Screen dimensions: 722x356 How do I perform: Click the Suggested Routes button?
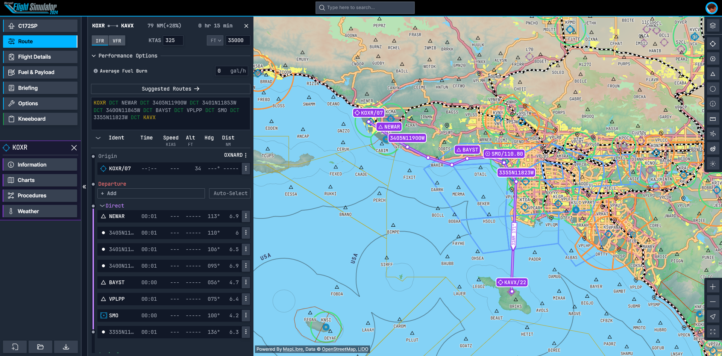[x=170, y=89]
